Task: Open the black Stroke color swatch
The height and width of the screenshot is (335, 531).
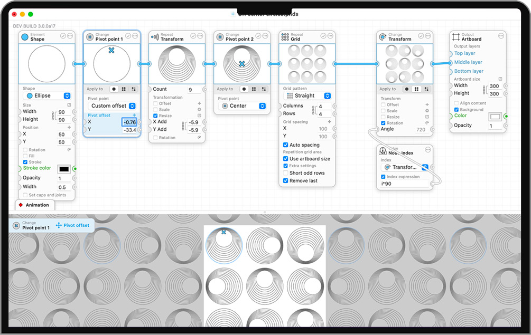Action: click(x=63, y=169)
